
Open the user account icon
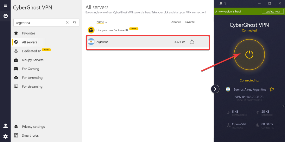pyautogui.click(x=5, y=126)
